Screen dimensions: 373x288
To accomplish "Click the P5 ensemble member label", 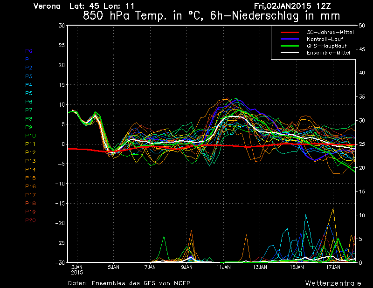I will coord(29,93).
